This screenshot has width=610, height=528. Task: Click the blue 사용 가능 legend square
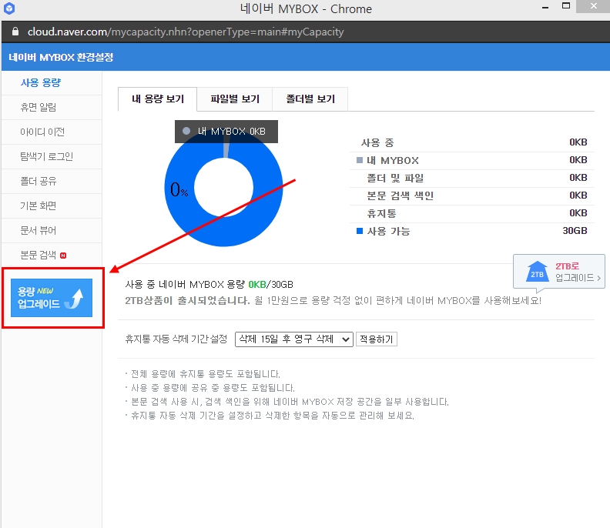coord(360,232)
